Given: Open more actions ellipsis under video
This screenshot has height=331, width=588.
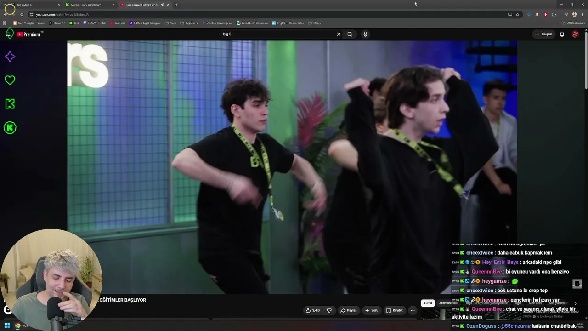Looking at the screenshot, I should [x=413, y=310].
